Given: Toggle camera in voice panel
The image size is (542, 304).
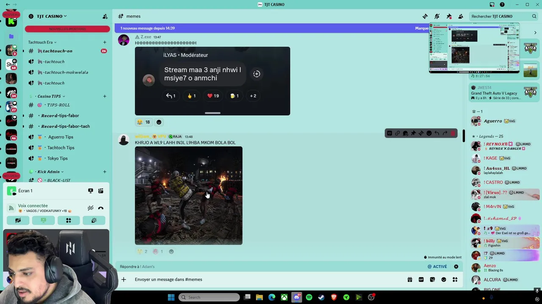Looking at the screenshot, I should 18,220.
